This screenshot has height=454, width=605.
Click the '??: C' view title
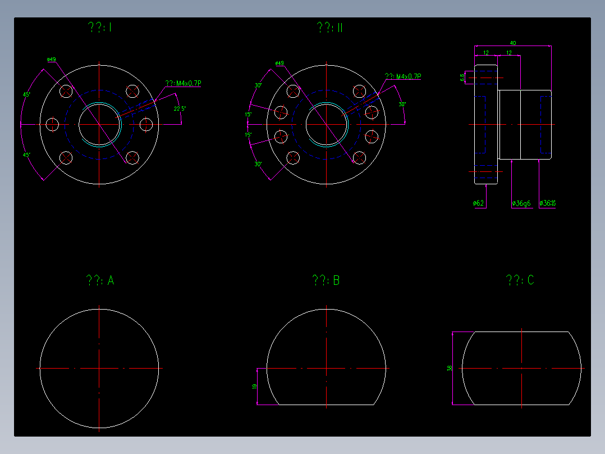click(520, 280)
